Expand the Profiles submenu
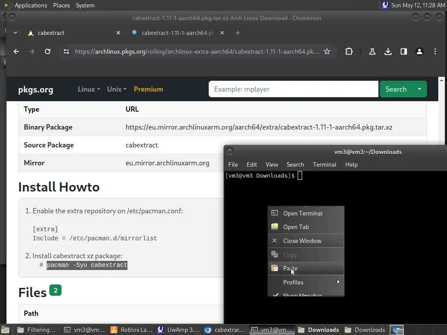 pos(306,282)
